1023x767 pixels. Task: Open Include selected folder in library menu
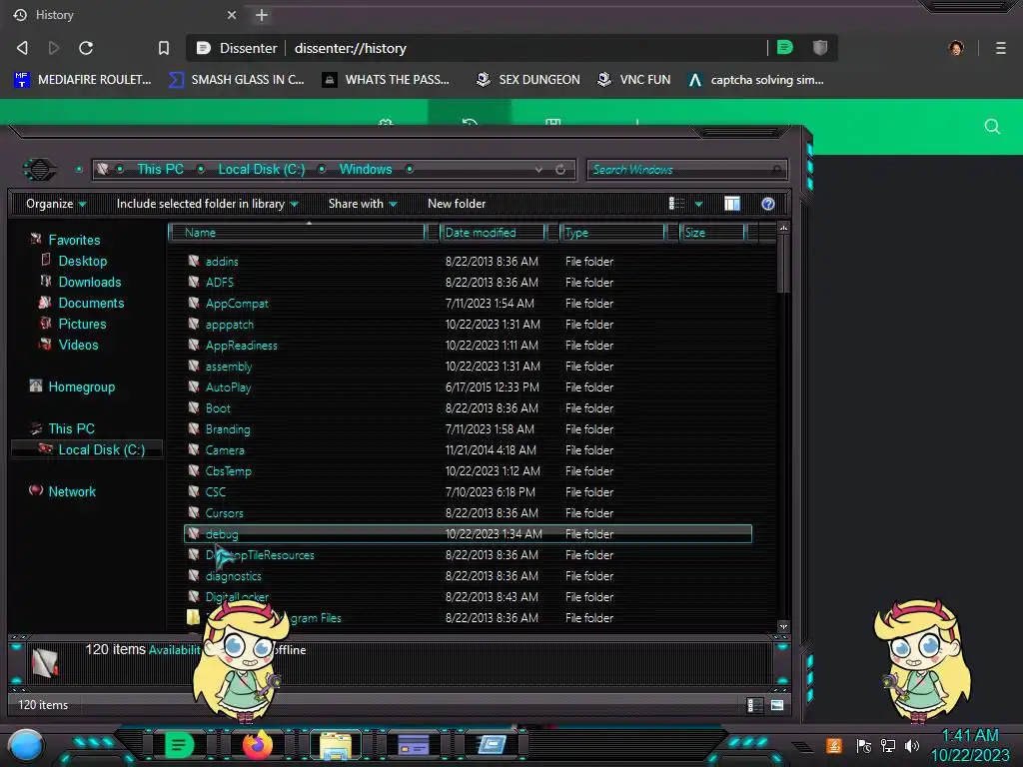click(207, 204)
